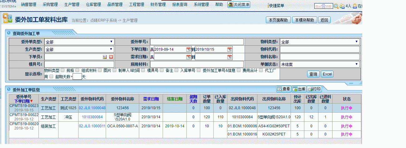
Task: Open calendar picker for 需求日期 end date
Action: 230,57
